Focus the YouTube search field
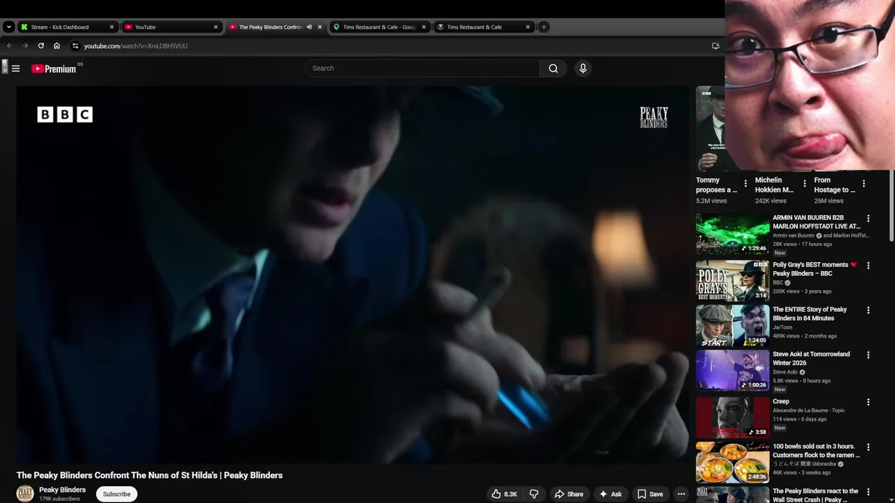 (x=422, y=68)
